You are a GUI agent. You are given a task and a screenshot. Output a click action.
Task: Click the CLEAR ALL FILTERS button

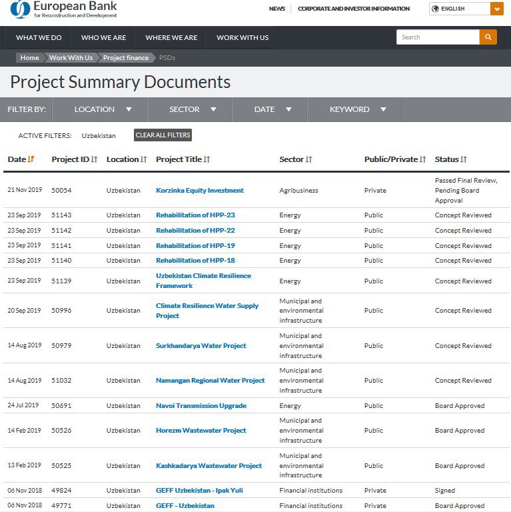163,135
